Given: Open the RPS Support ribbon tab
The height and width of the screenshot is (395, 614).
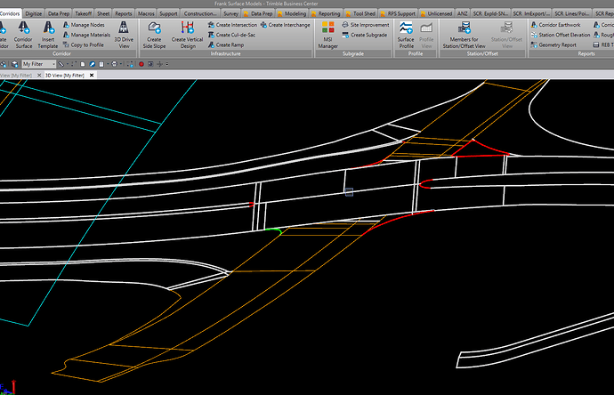Looking at the screenshot, I should point(398,13).
